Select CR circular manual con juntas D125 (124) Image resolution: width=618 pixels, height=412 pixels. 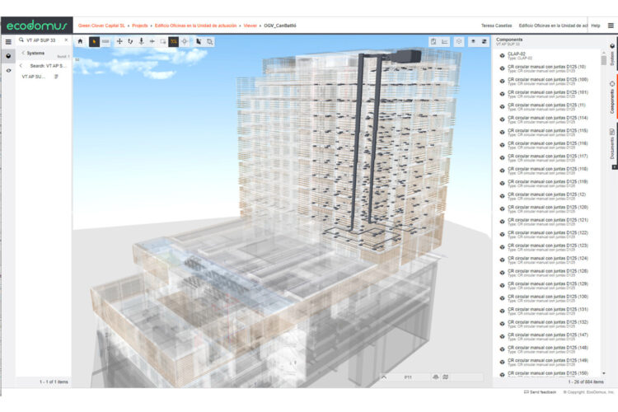click(547, 260)
